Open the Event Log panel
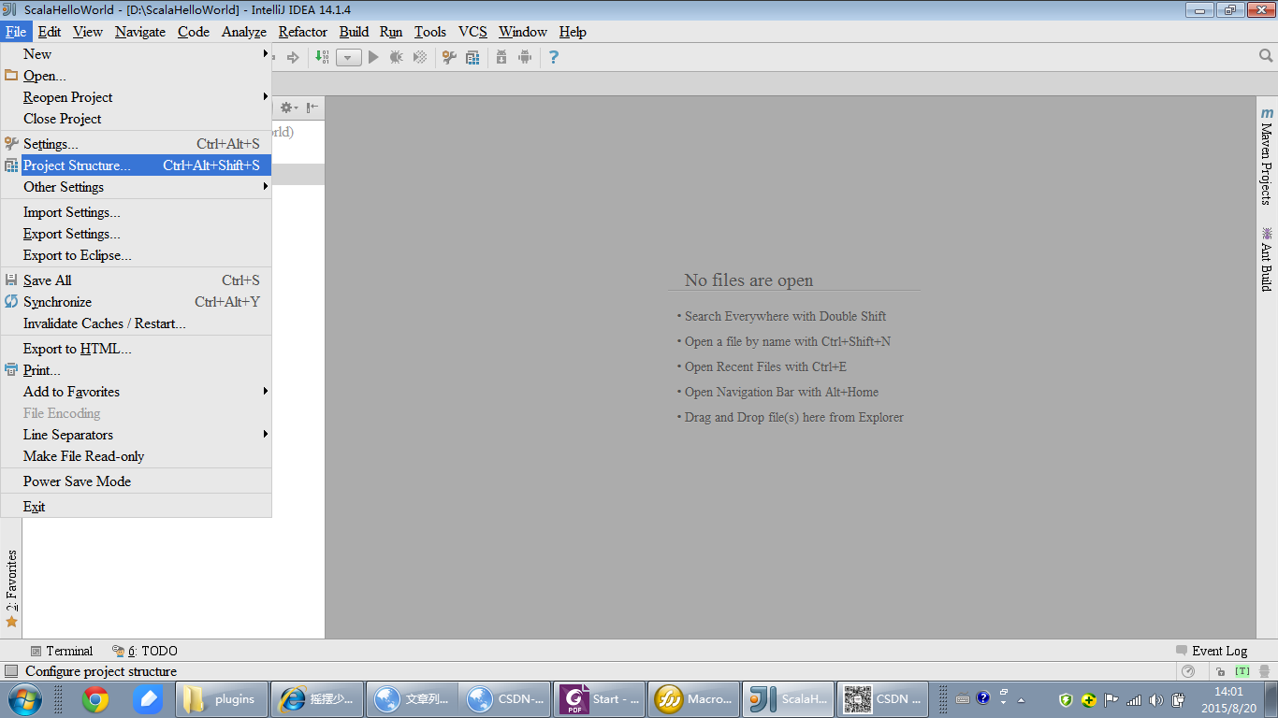 coord(1212,651)
